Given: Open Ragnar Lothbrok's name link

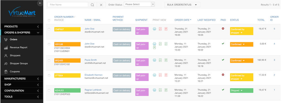Looking at the screenshot, I should 93,90.
